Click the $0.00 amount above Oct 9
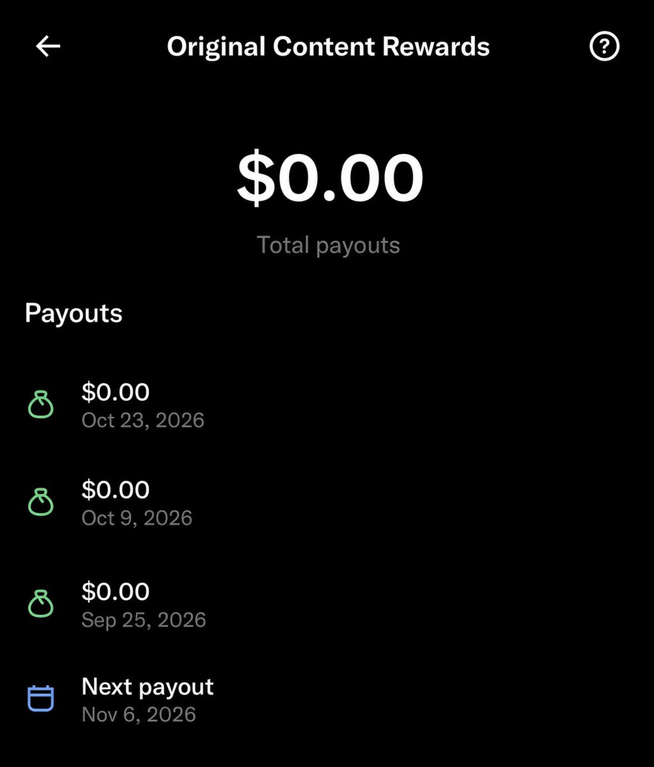The width and height of the screenshot is (654, 767). click(x=116, y=490)
